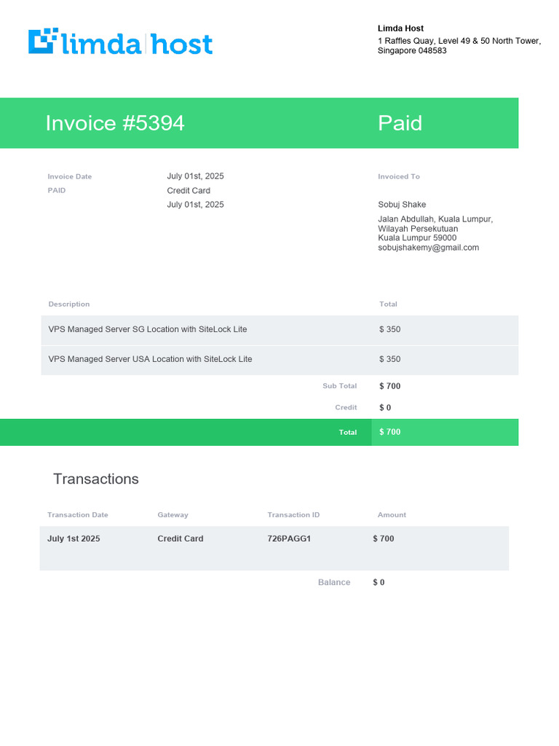This screenshot has width=559, height=746.
Task: Click the 'Total' column header of the items table
Action: [388, 304]
